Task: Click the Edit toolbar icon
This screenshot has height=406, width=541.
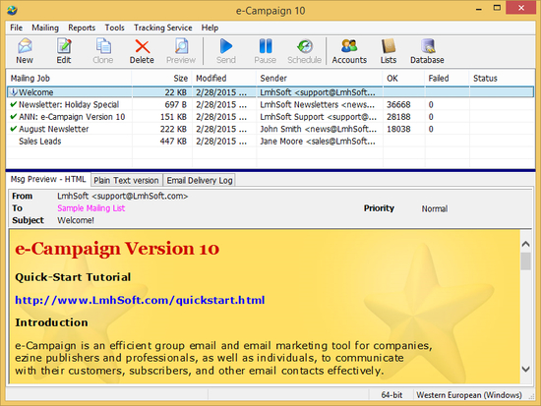Action: coord(64,51)
